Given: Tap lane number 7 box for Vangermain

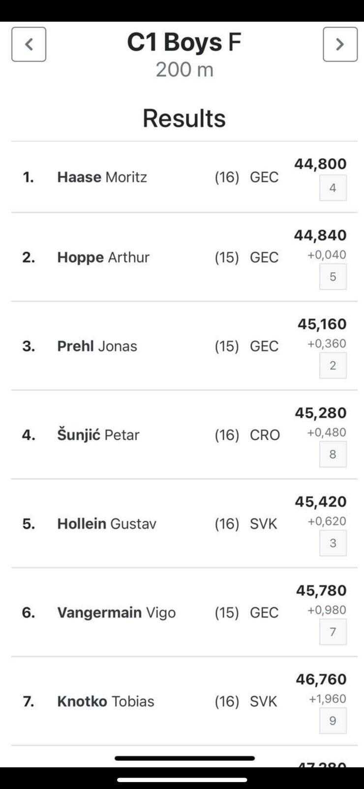Looking at the screenshot, I should 333,632.
